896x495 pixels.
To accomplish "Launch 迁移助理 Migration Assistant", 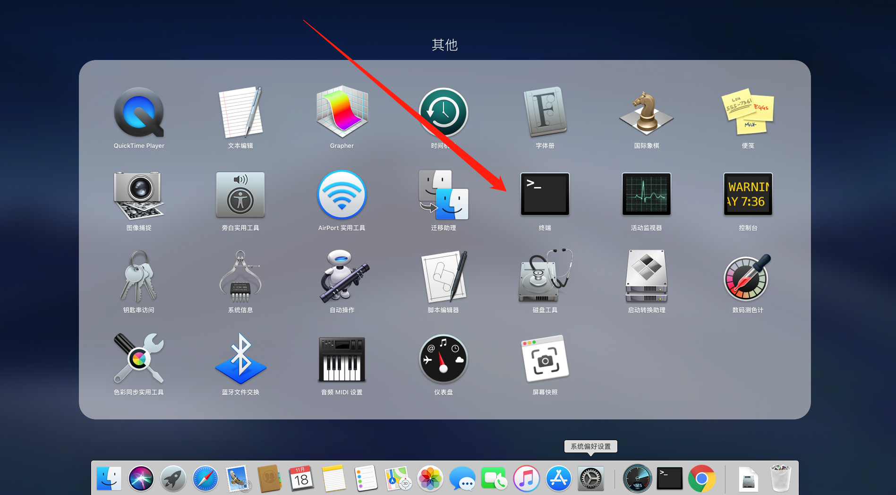I will [444, 195].
